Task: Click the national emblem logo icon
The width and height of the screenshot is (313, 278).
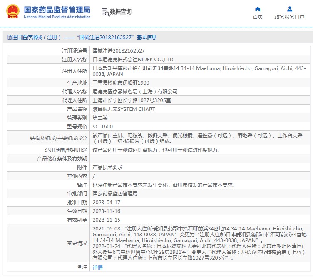Action: pyautogui.click(x=12, y=12)
